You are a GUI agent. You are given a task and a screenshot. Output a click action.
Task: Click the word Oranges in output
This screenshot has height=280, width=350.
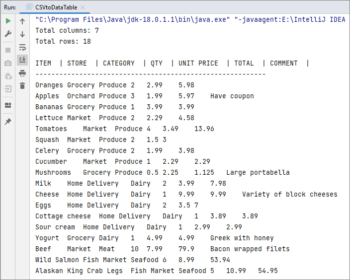[x=49, y=85]
